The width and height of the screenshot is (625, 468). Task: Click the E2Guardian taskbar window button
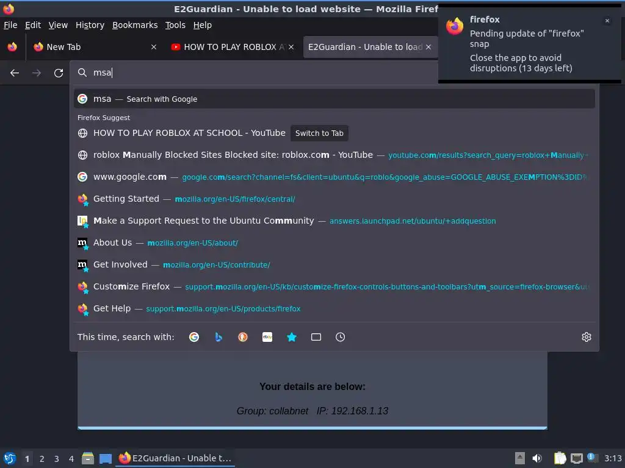175,458
